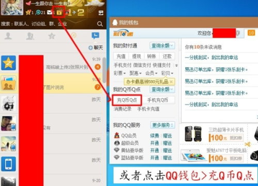Screen dimensions: 258x186
Task: Click 100元 抵扣券 for 爱魅A767寸平板电脑
Action: (226, 158)
